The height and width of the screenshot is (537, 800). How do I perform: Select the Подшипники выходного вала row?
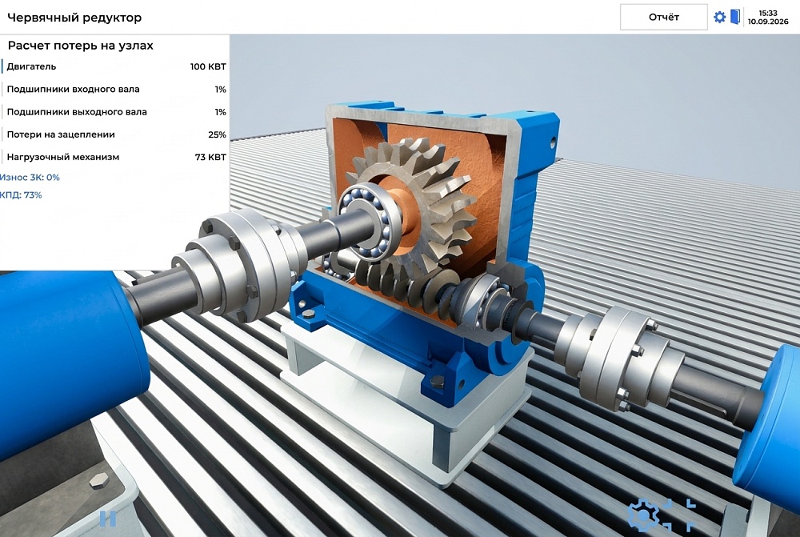(x=114, y=112)
